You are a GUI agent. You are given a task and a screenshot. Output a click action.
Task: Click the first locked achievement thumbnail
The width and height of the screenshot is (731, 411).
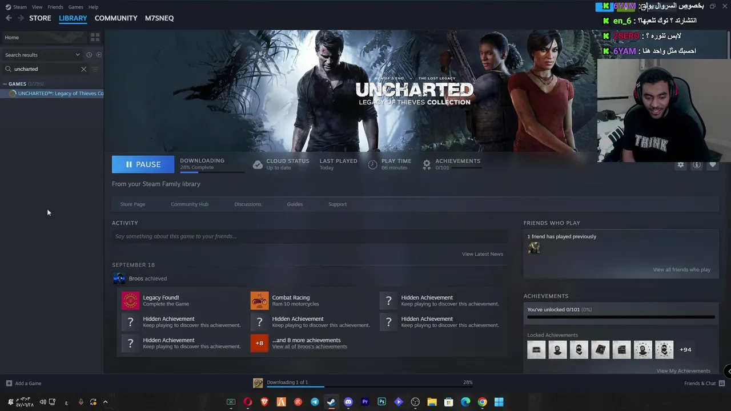click(x=536, y=349)
